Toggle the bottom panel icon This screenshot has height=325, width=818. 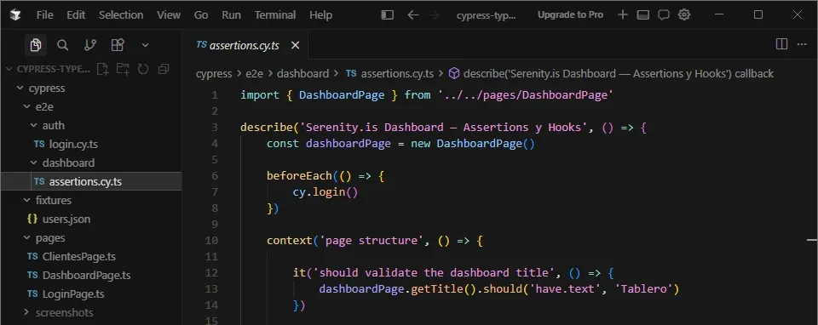click(x=643, y=14)
